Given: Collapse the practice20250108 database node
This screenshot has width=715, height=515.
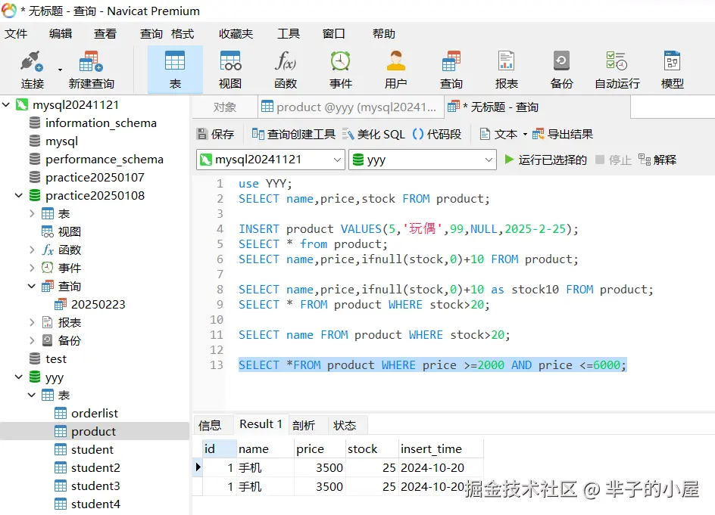Looking at the screenshot, I should 19,195.
